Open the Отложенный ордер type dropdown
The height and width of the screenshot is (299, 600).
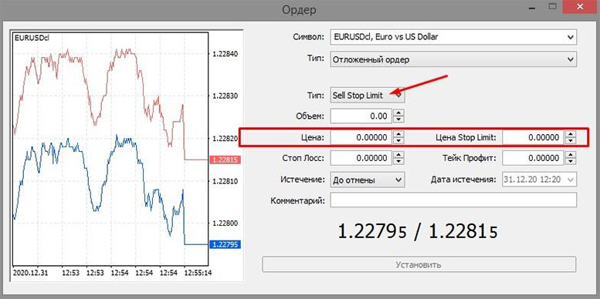tap(453, 59)
